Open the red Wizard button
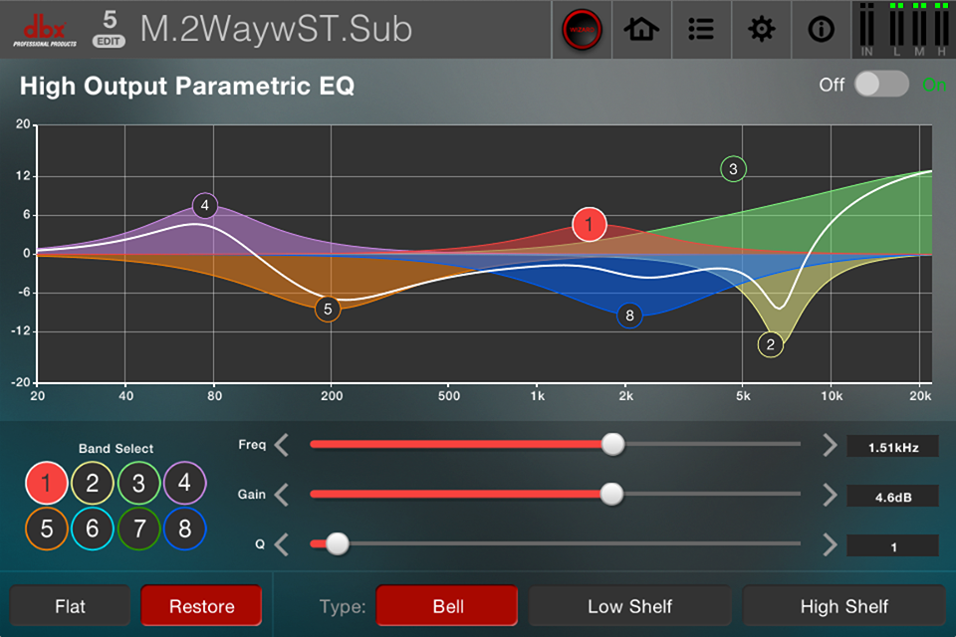This screenshot has height=637, width=956. 582,29
